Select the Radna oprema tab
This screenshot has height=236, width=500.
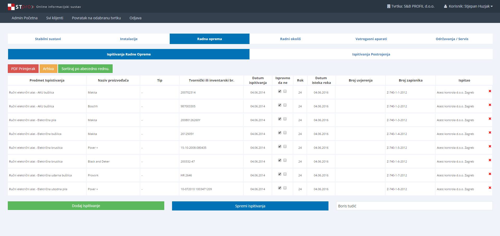pos(210,39)
